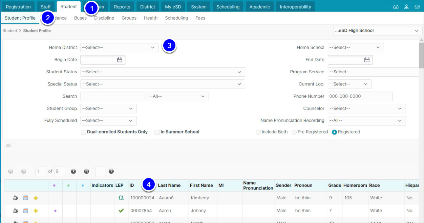
Task: Open the Academic tab
Action: 259,7
